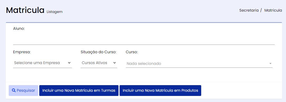Click the Empresa field label

click(22, 52)
